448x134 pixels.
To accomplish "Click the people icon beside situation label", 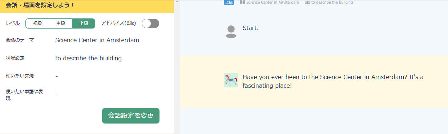I will coord(307,2).
